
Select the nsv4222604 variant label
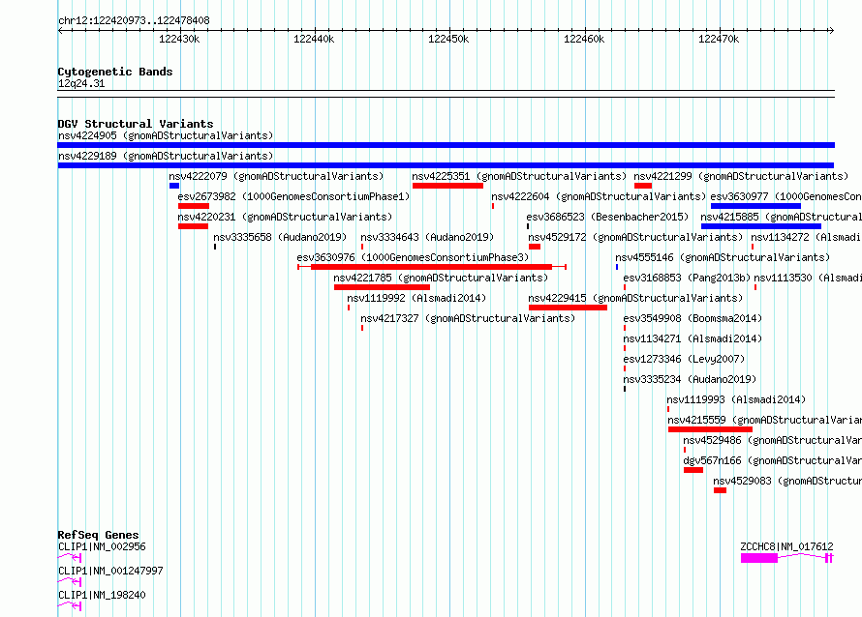click(599, 196)
